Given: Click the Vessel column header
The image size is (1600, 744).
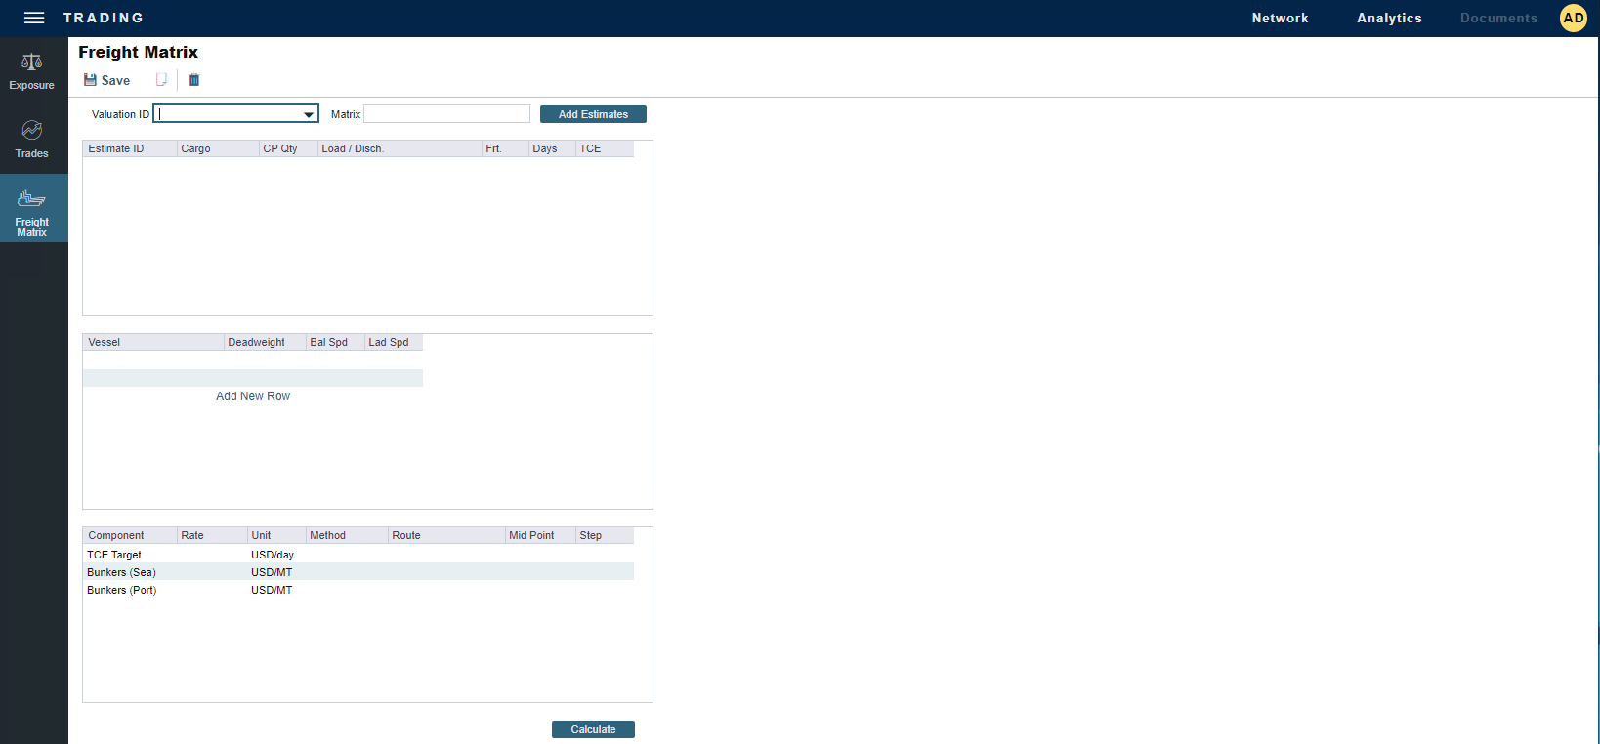Looking at the screenshot, I should 105,342.
